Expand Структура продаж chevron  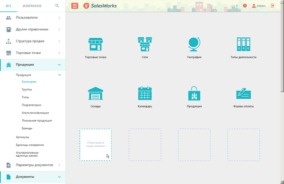pos(59,41)
